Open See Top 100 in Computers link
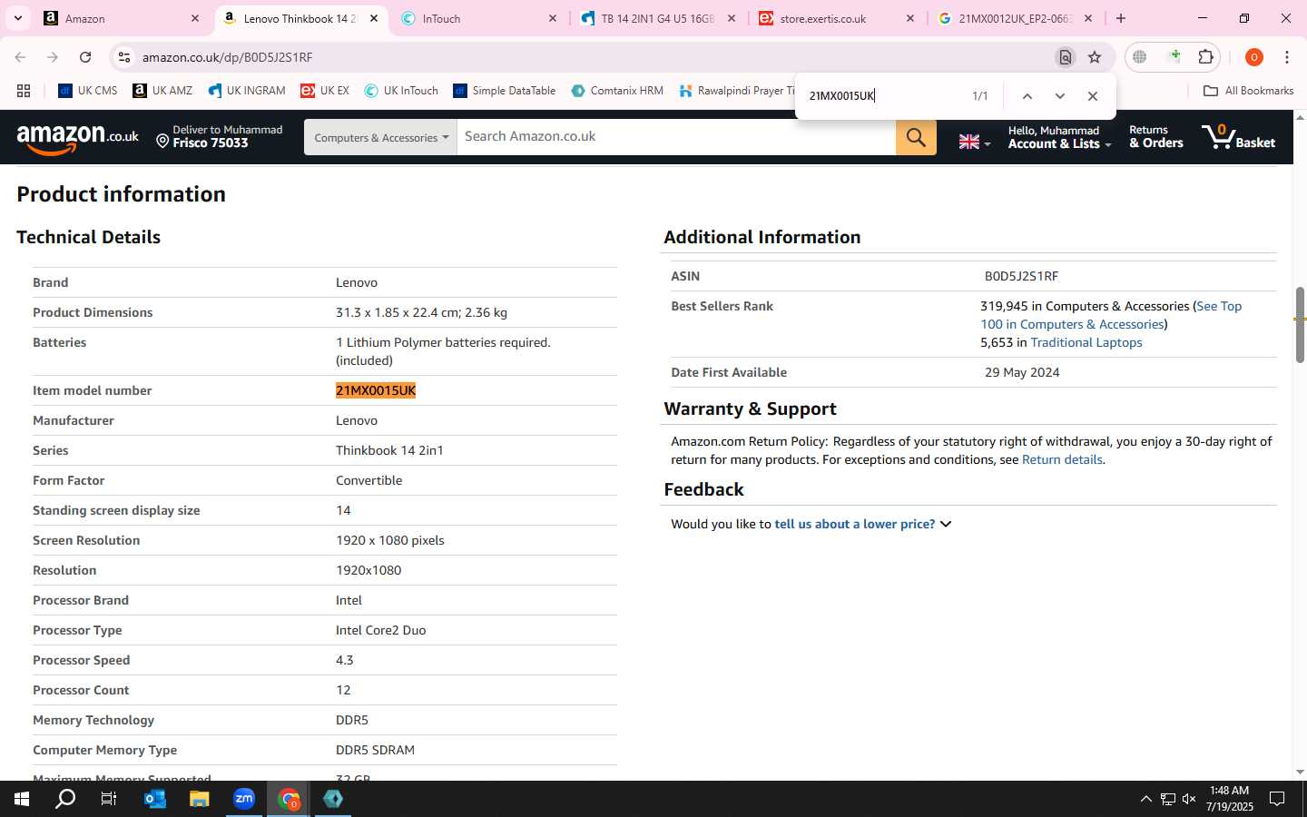 click(1111, 315)
